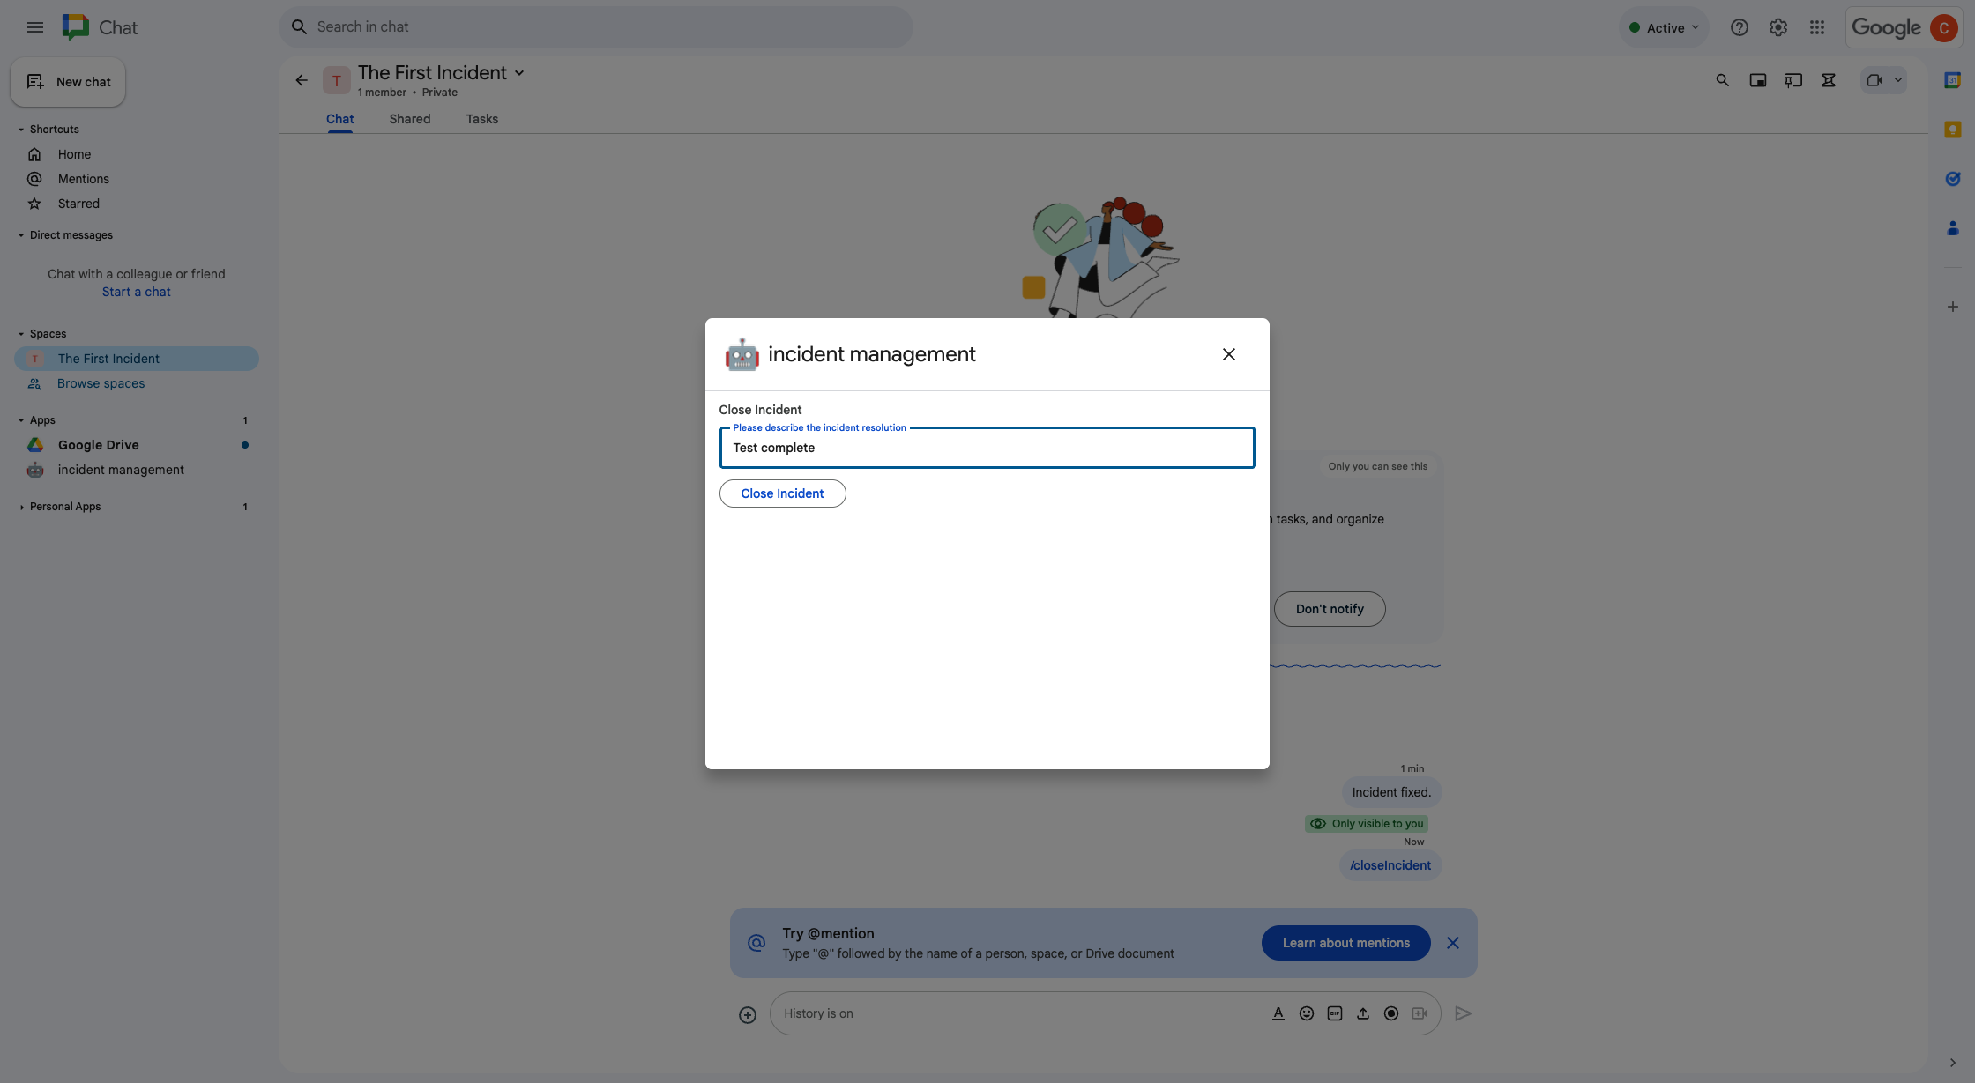The image size is (1975, 1083).
Task: Open Google Tasks in the side panel
Action: tap(1953, 179)
